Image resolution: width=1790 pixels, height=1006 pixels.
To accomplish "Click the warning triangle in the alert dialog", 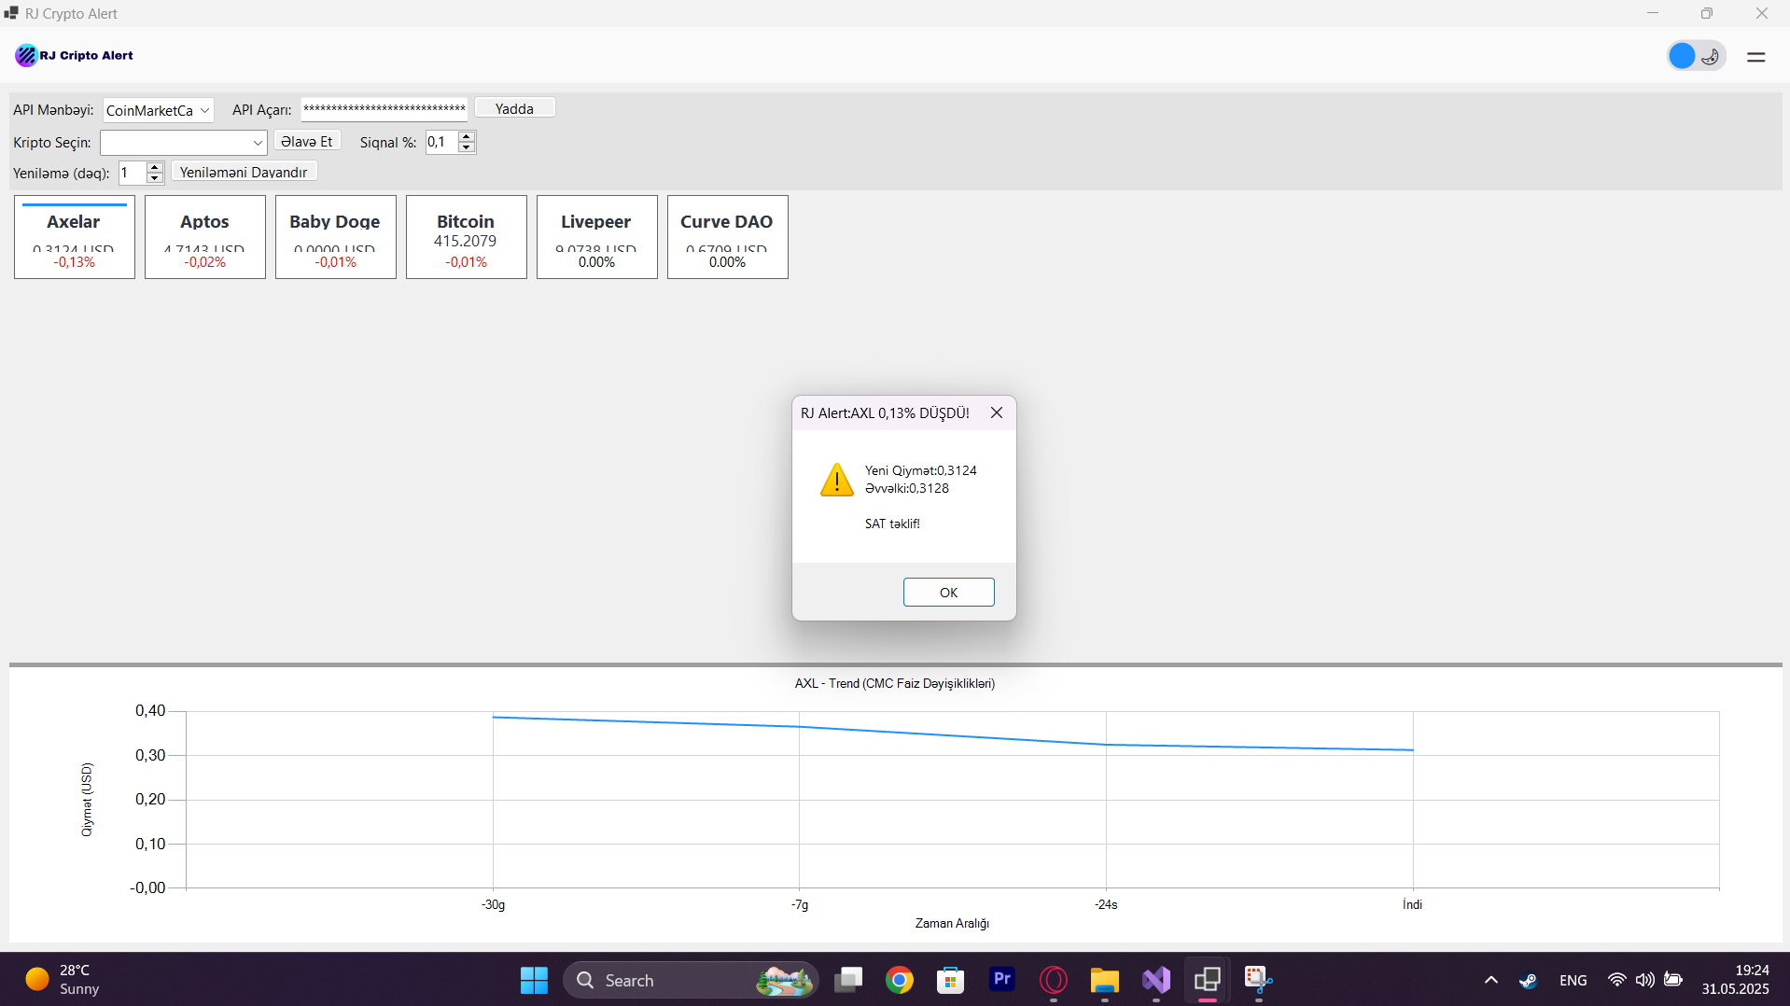I will coord(836,479).
